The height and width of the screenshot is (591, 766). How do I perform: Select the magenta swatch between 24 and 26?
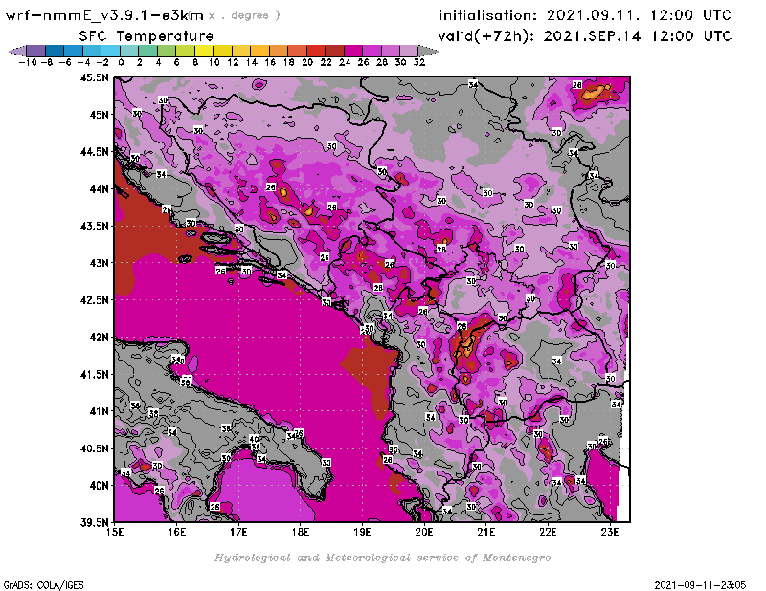353,51
